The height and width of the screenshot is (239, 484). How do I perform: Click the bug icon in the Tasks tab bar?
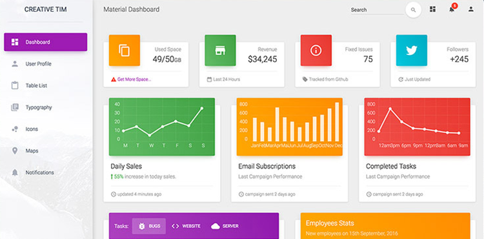pyautogui.click(x=142, y=226)
